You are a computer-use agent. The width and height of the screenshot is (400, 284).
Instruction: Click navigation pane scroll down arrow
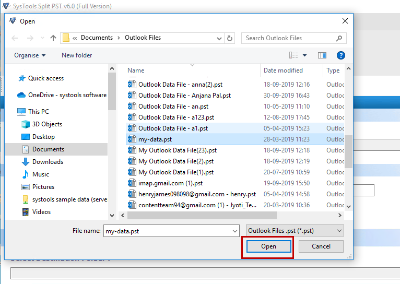[112, 216]
